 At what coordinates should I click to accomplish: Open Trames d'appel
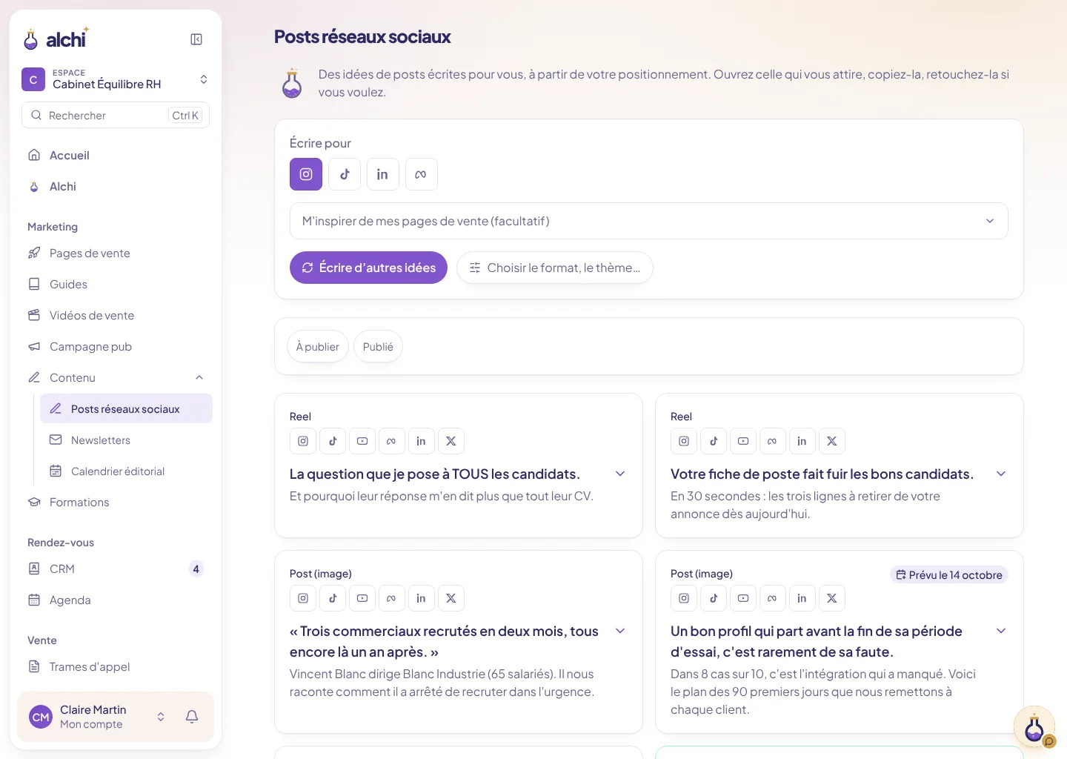(x=116, y=666)
